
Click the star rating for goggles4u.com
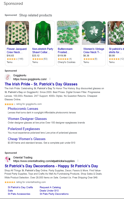(x=10, y=104)
